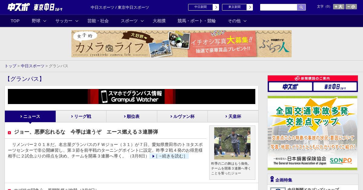The width and height of the screenshot is (363, 190).
Task: Increase text size with ＋大 button
Action: pos(339,7)
